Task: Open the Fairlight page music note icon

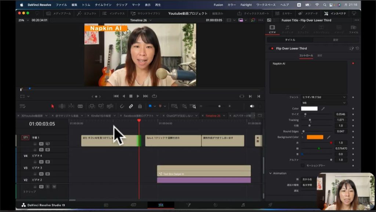Action: 243,205
